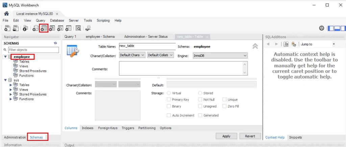Open the Engine InnoDB dropdown
346x147 pixels.
click(x=220, y=56)
